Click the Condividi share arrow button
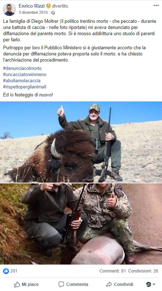 120,284
